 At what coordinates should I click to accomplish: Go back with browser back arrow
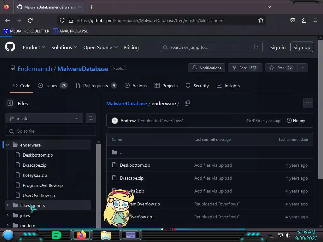pyautogui.click(x=8, y=20)
